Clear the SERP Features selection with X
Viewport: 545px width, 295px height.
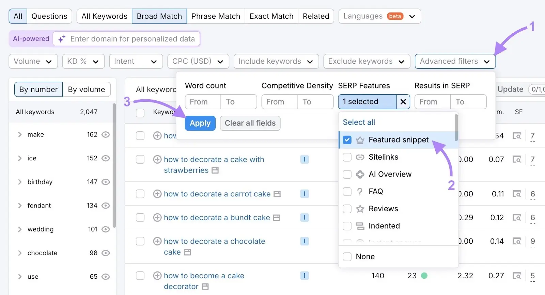click(x=403, y=102)
